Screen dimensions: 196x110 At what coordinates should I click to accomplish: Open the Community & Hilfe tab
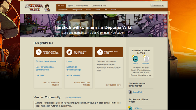99,6
